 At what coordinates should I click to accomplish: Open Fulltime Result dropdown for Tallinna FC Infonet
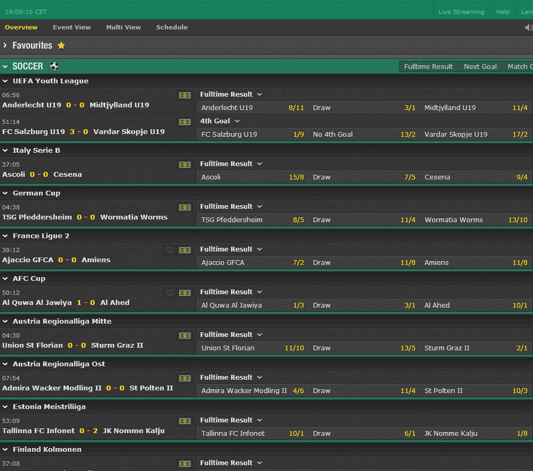click(231, 420)
